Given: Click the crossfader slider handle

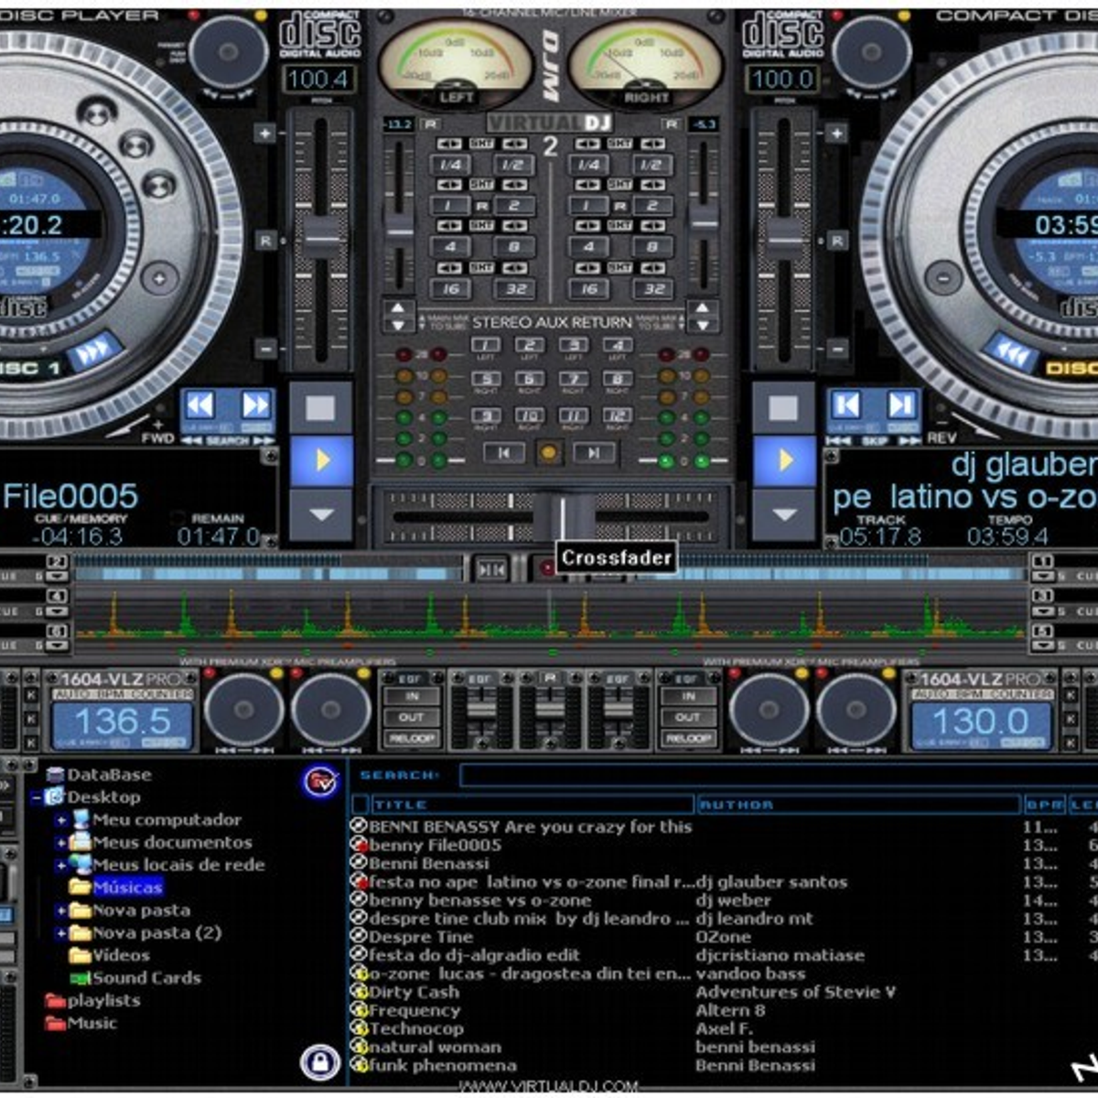Looking at the screenshot, I should (564, 517).
